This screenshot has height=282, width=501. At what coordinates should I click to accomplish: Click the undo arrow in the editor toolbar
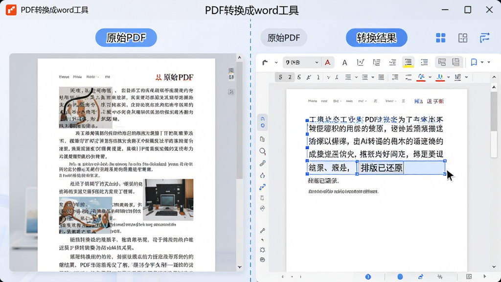tap(265, 62)
